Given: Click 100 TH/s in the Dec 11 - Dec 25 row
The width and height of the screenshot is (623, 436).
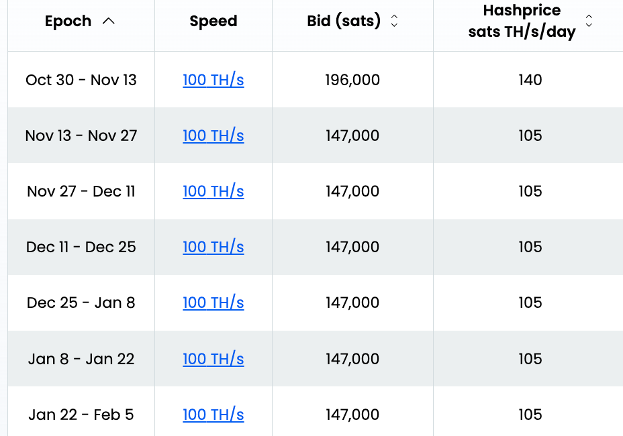Looking at the screenshot, I should pos(213,248).
